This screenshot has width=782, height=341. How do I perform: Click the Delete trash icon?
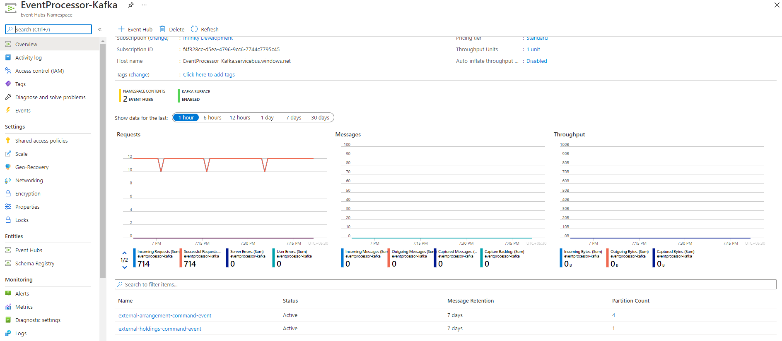click(162, 29)
